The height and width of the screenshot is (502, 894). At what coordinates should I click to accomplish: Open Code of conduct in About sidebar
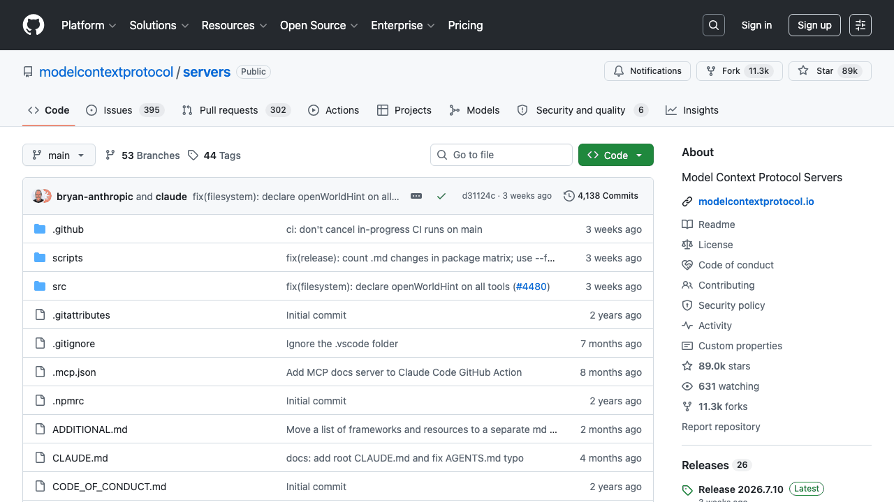click(x=728, y=265)
